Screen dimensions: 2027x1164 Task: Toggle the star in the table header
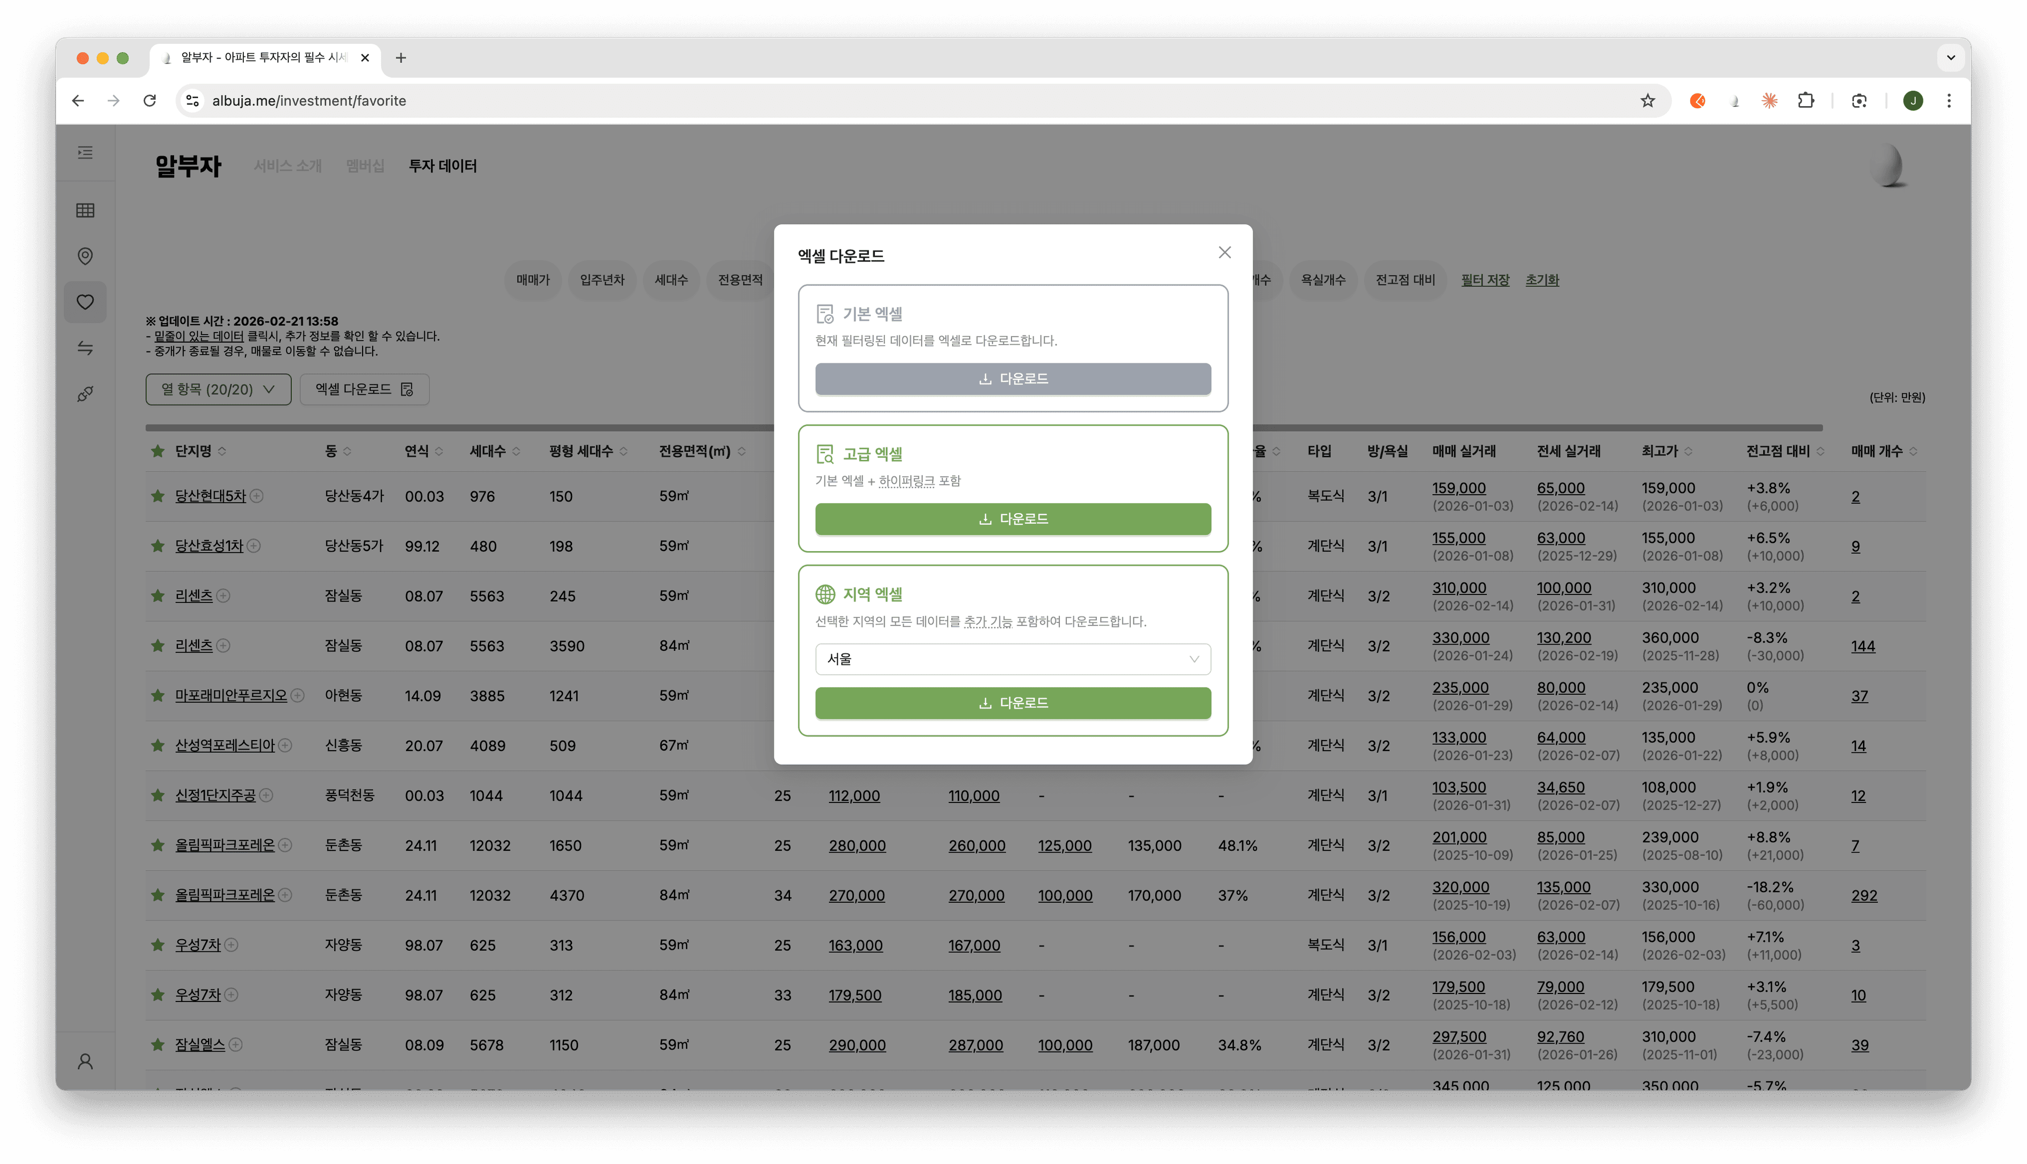(157, 451)
